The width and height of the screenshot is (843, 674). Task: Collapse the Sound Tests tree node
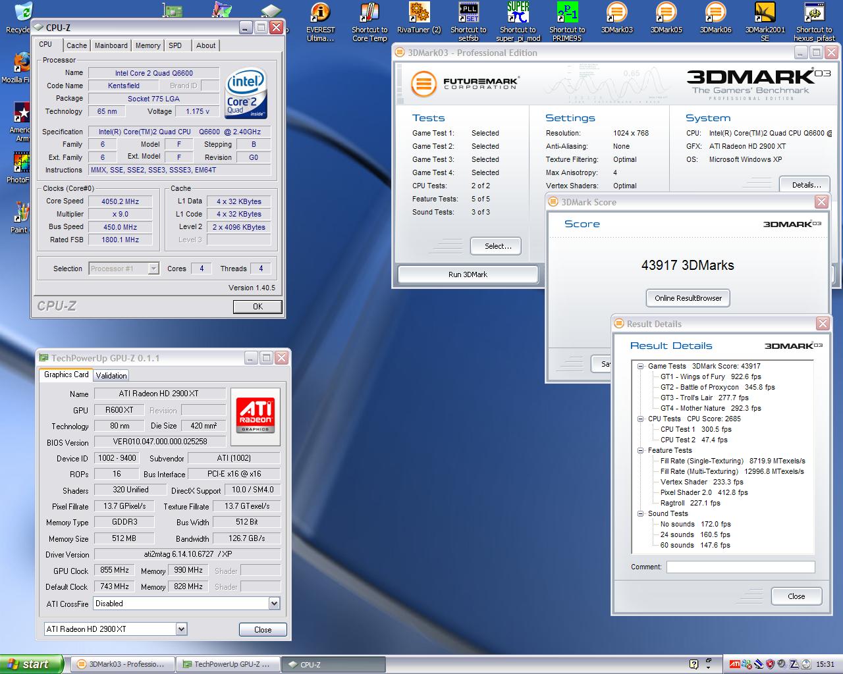point(640,513)
